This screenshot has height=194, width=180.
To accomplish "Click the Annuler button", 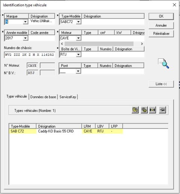I will [161, 25].
